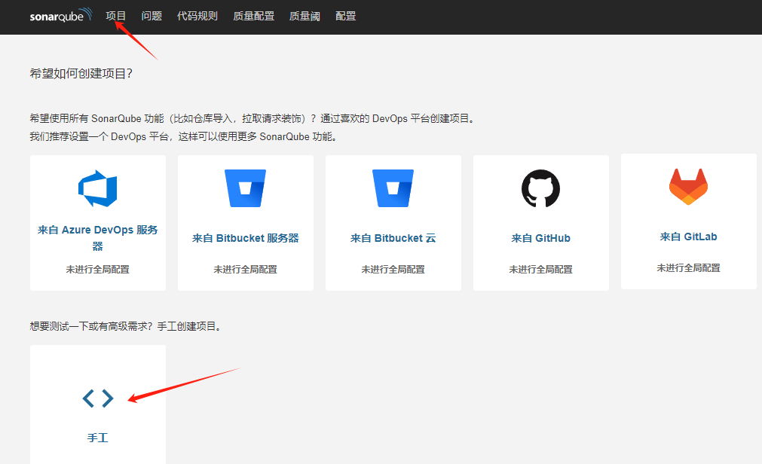
Task: Click the Azure DevOps icon
Action: (98, 188)
